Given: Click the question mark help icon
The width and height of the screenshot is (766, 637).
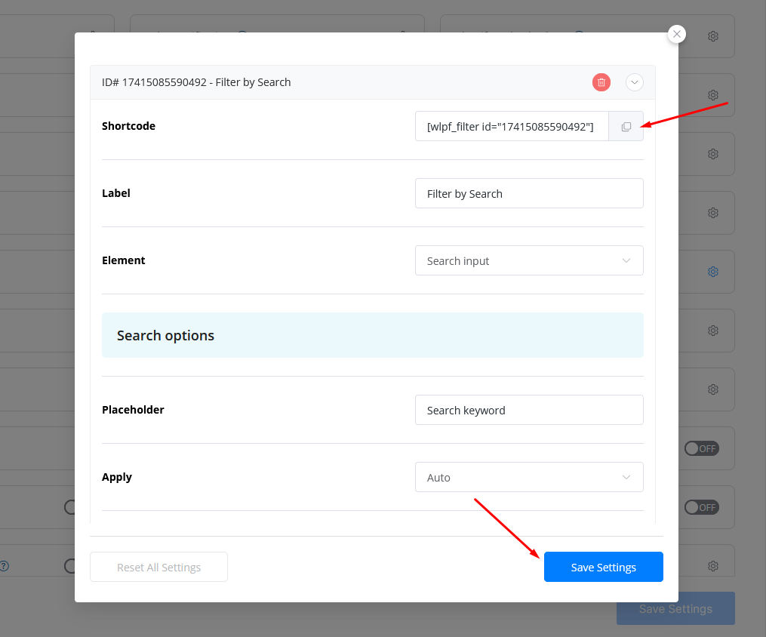Looking at the screenshot, I should click(x=4, y=566).
